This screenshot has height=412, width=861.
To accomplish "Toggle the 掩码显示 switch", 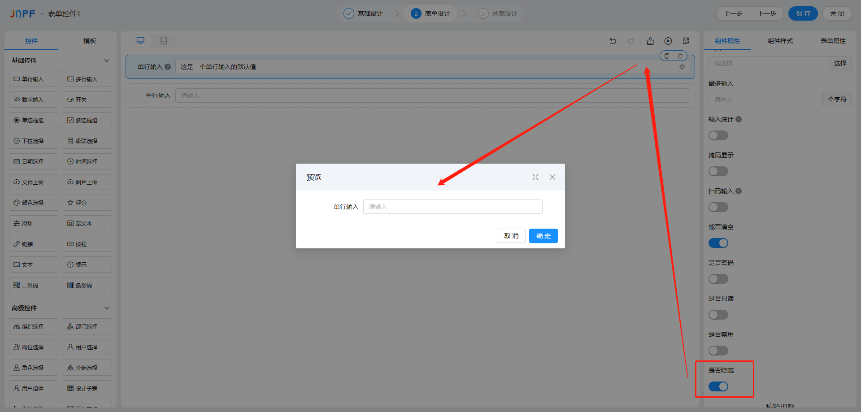I will point(718,171).
